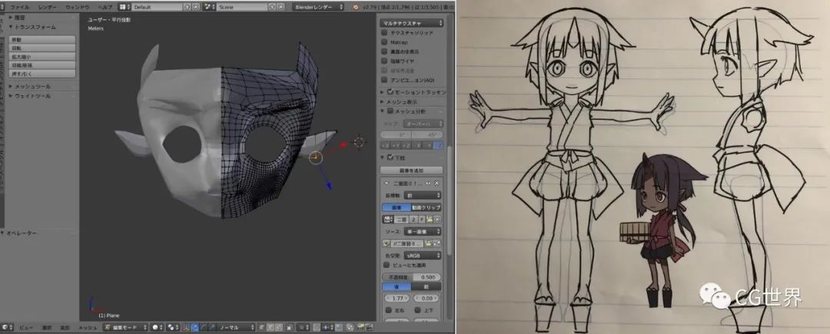The height and width of the screenshot is (334, 830).
Task: Open the 編集モード mode dropdown
Action: (x=126, y=328)
